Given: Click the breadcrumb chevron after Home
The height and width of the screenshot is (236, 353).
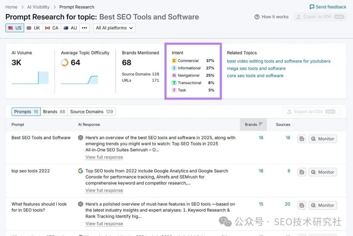Looking at the screenshot, I should [x=23, y=7].
